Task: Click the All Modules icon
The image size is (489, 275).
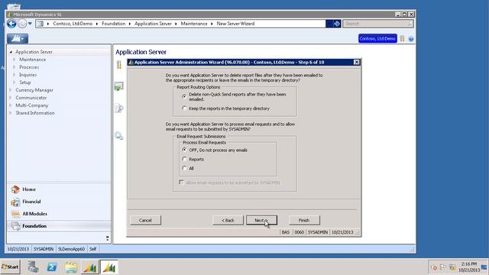Action: click(x=15, y=214)
